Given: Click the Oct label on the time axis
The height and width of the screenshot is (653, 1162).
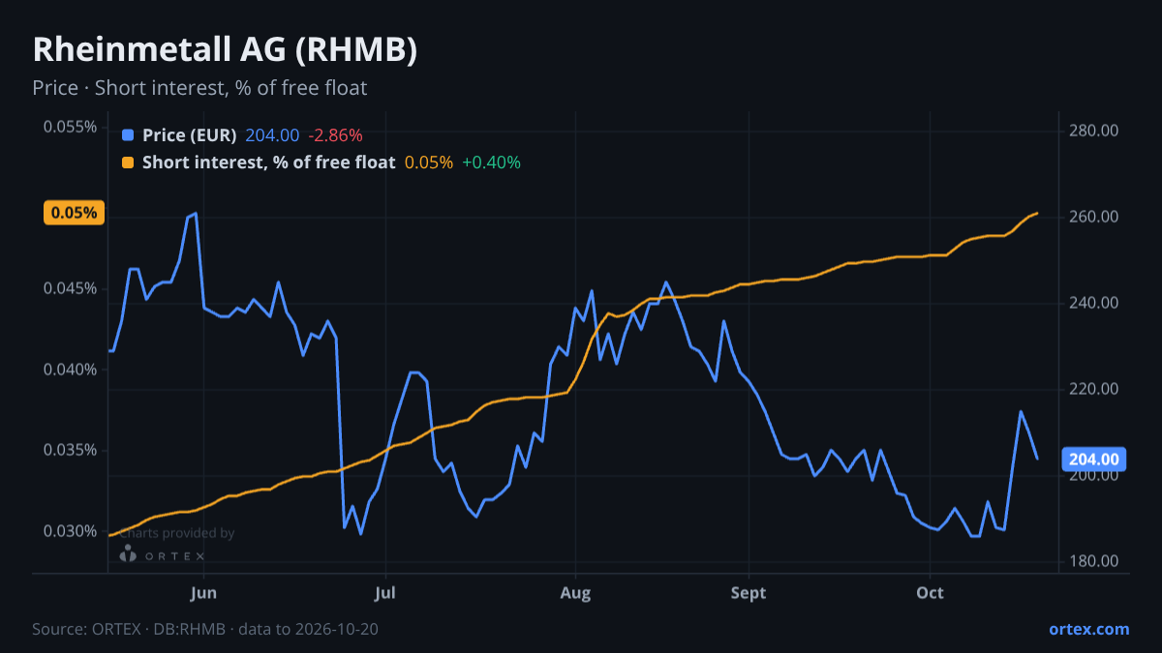Looking at the screenshot, I should tap(930, 592).
